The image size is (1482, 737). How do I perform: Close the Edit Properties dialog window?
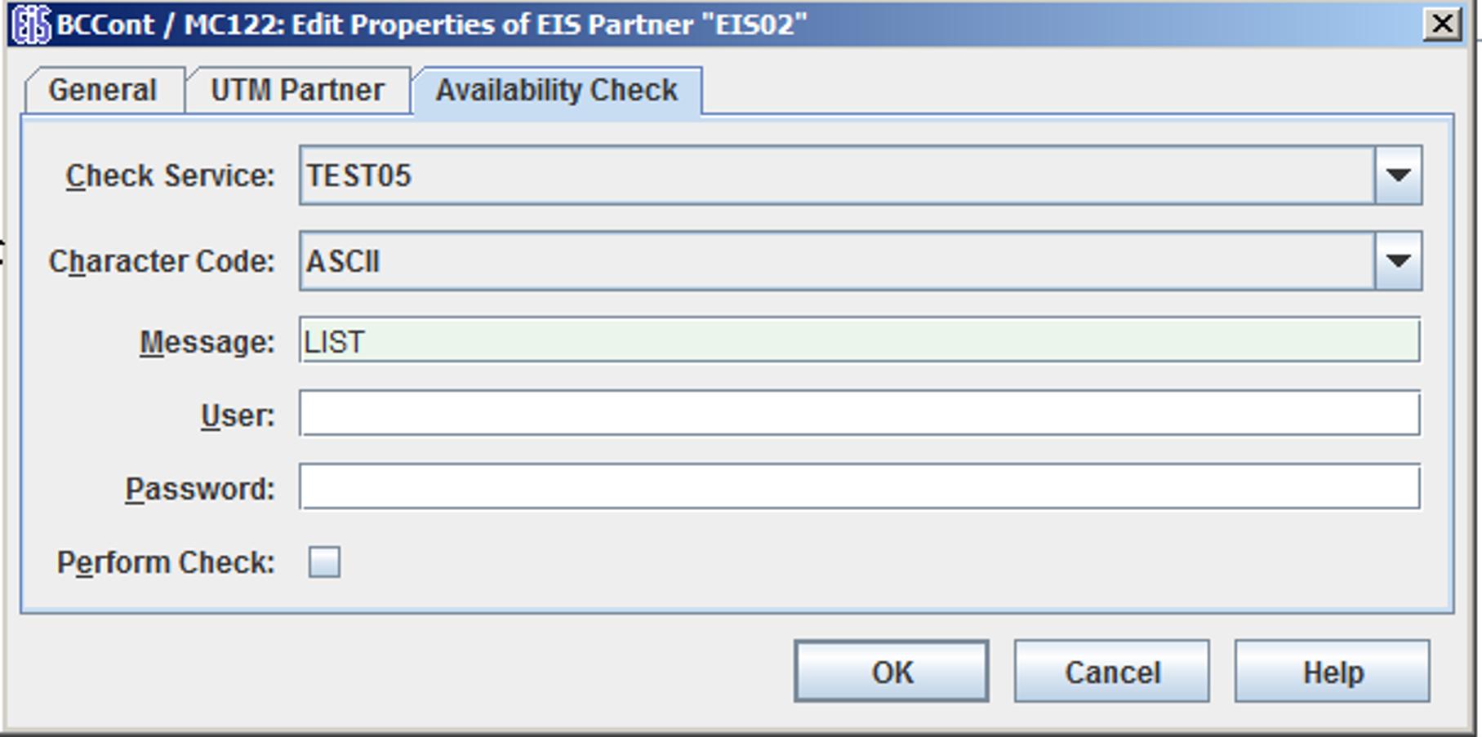pos(1442,24)
